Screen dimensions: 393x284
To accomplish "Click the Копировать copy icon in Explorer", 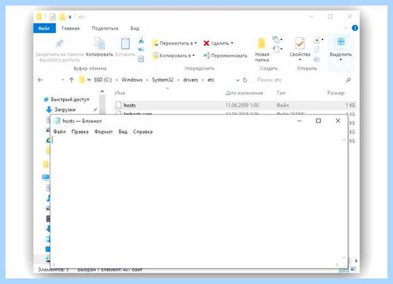I will pos(100,43).
